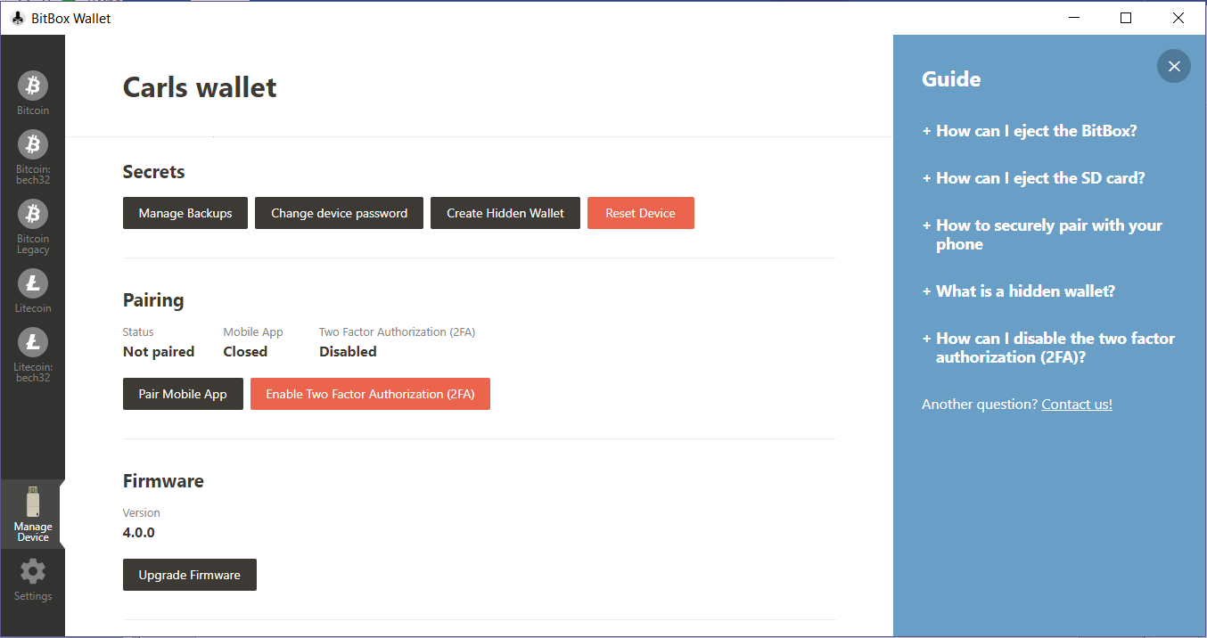Image resolution: width=1207 pixels, height=638 pixels.
Task: Click Pair Mobile App button
Action: pyautogui.click(x=183, y=394)
